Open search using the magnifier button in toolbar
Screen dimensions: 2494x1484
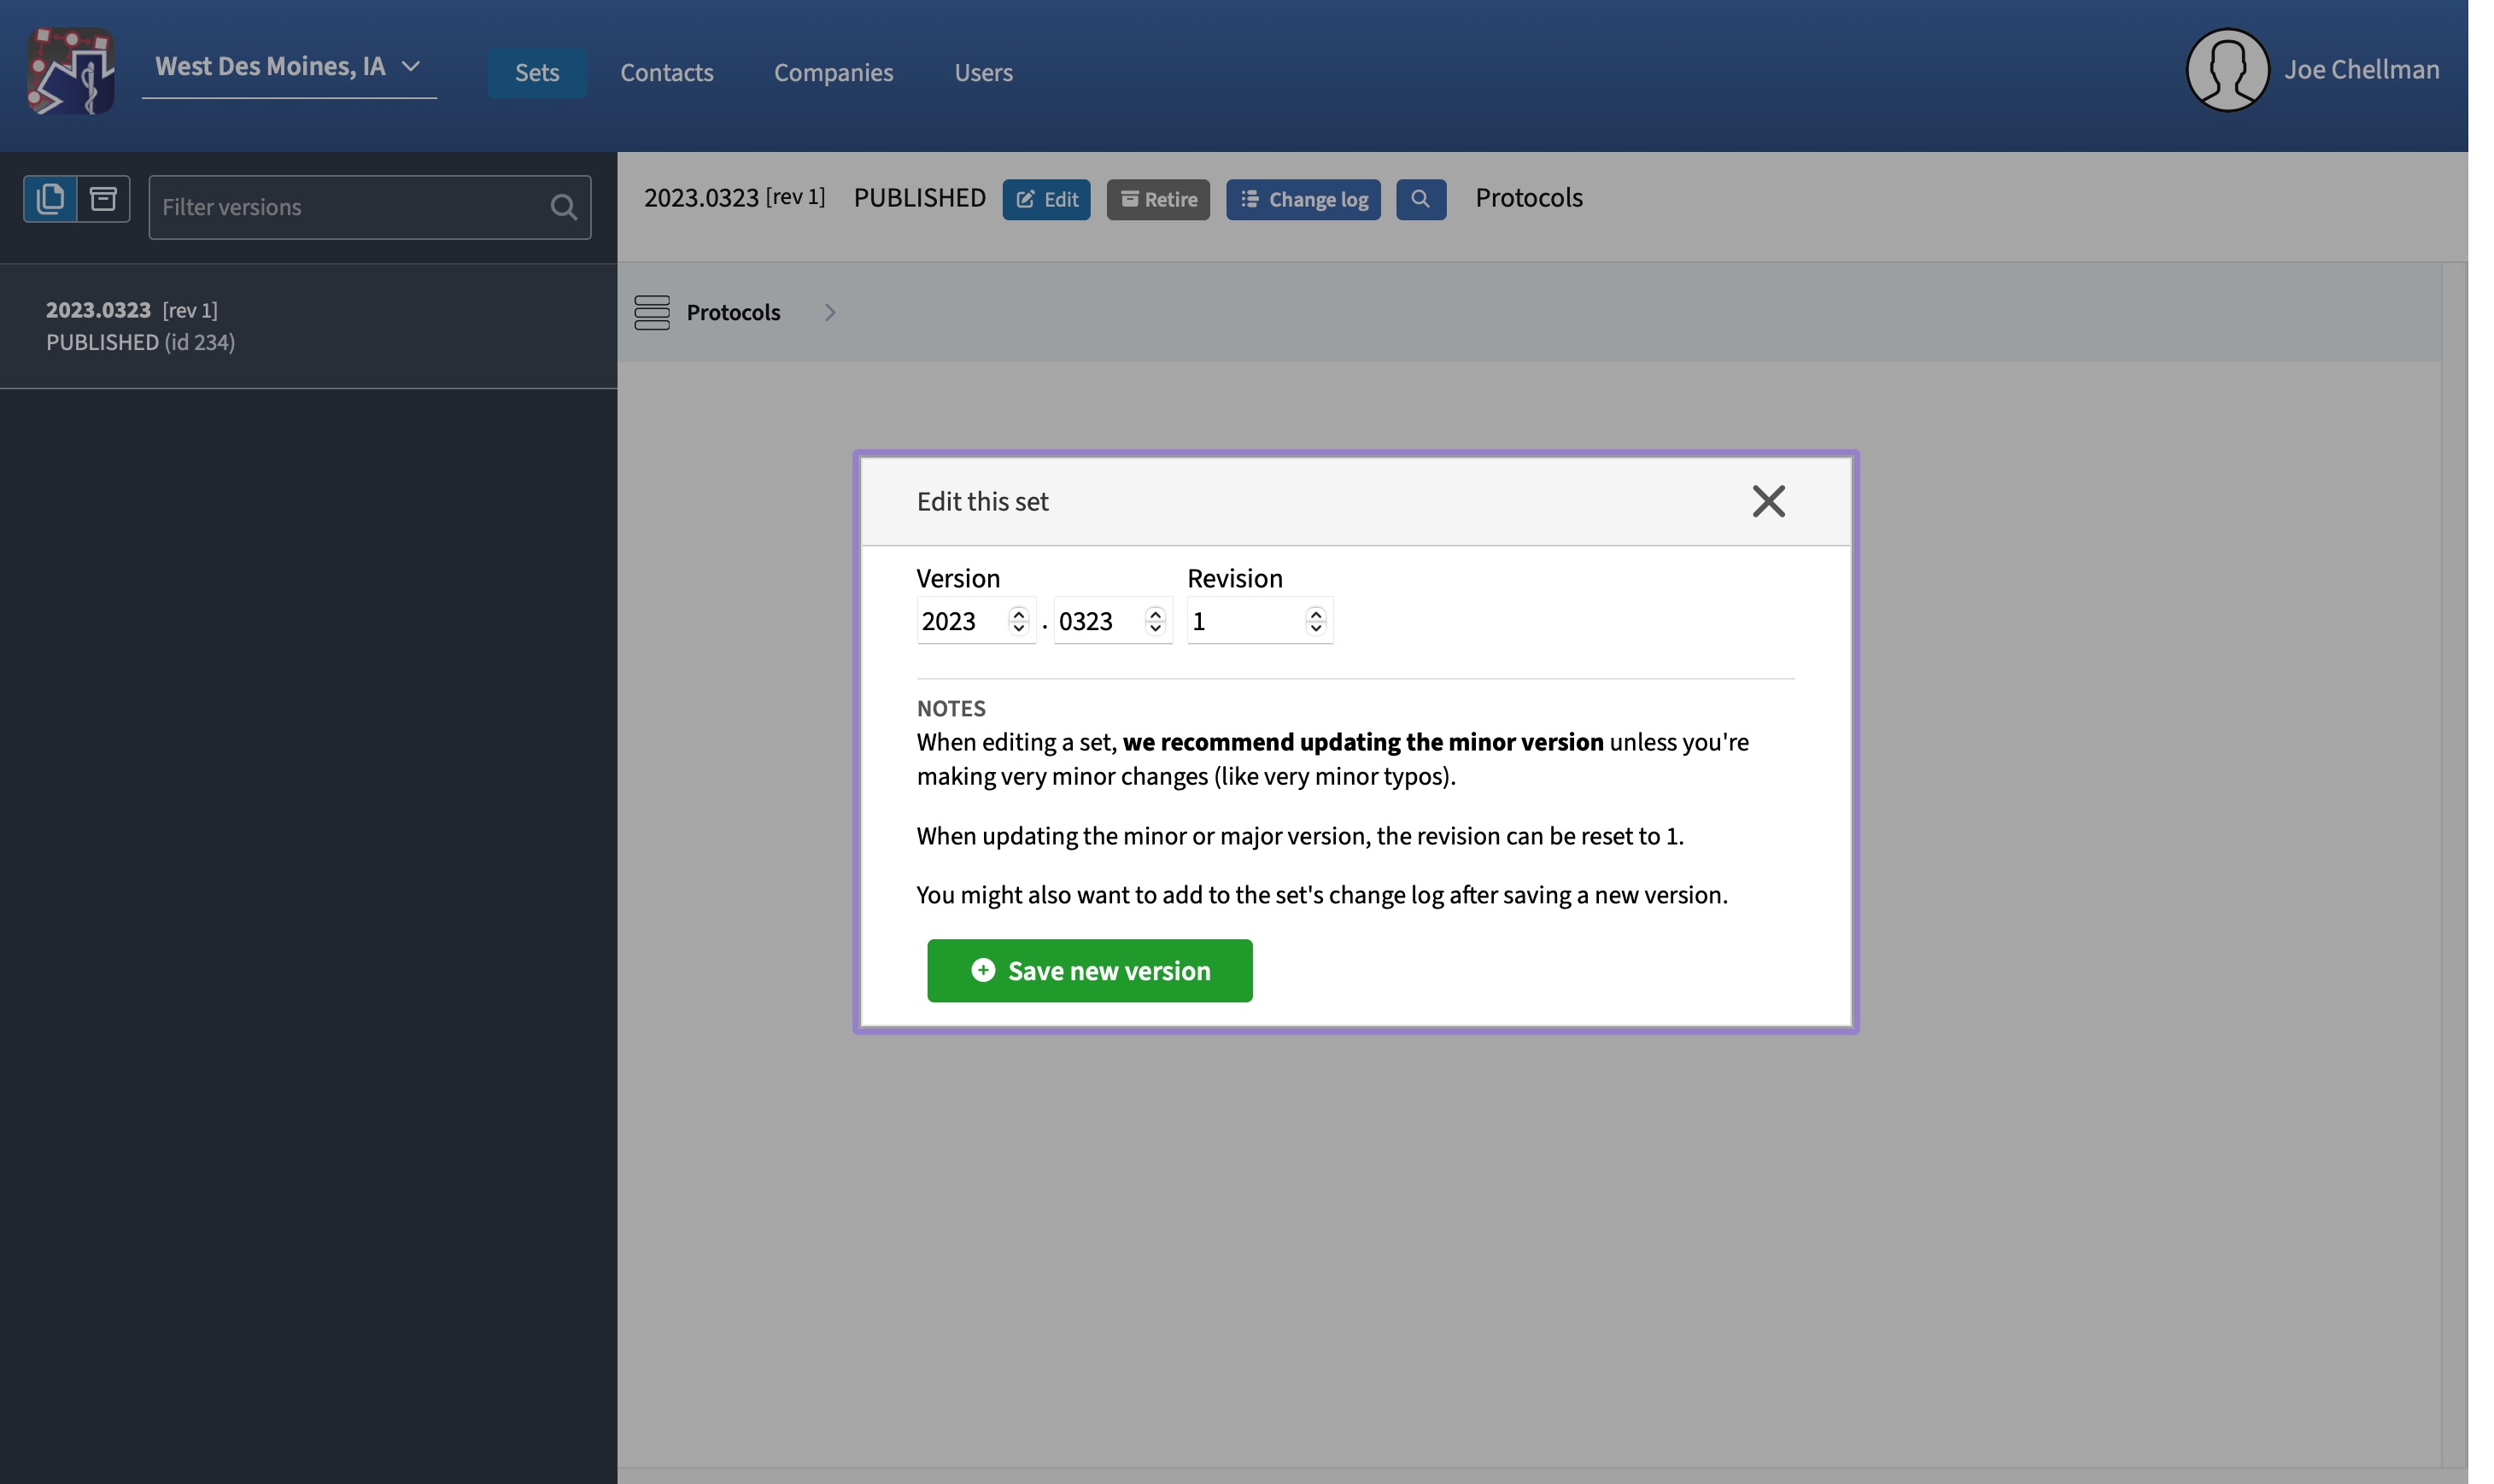click(x=1421, y=199)
